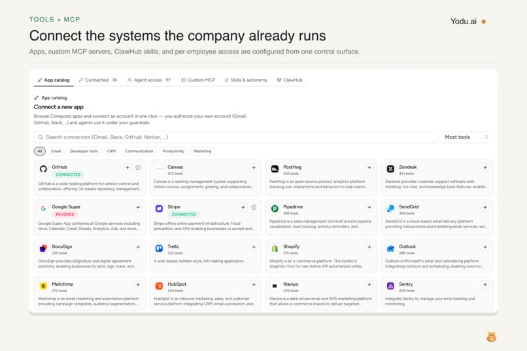Viewport: 527px width, 351px height.
Task: Add the DocuSign connector
Action: coord(138,247)
